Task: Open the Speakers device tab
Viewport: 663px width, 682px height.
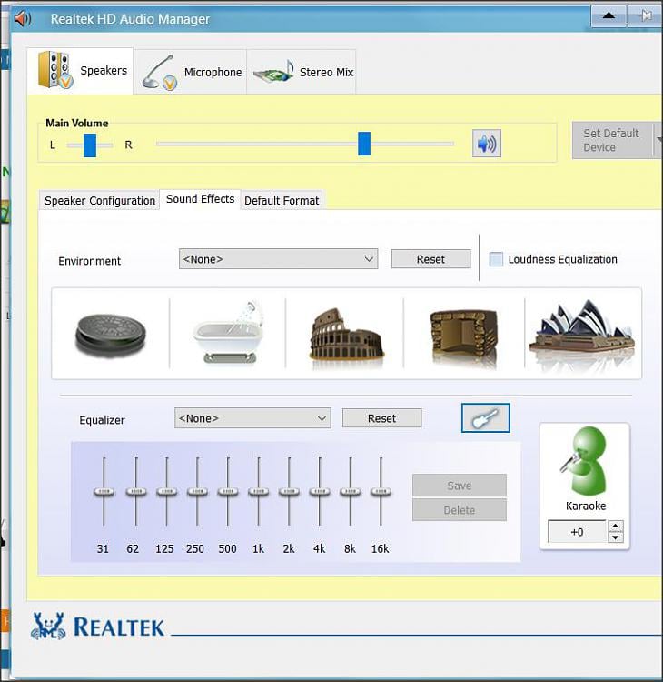Action: (80, 70)
